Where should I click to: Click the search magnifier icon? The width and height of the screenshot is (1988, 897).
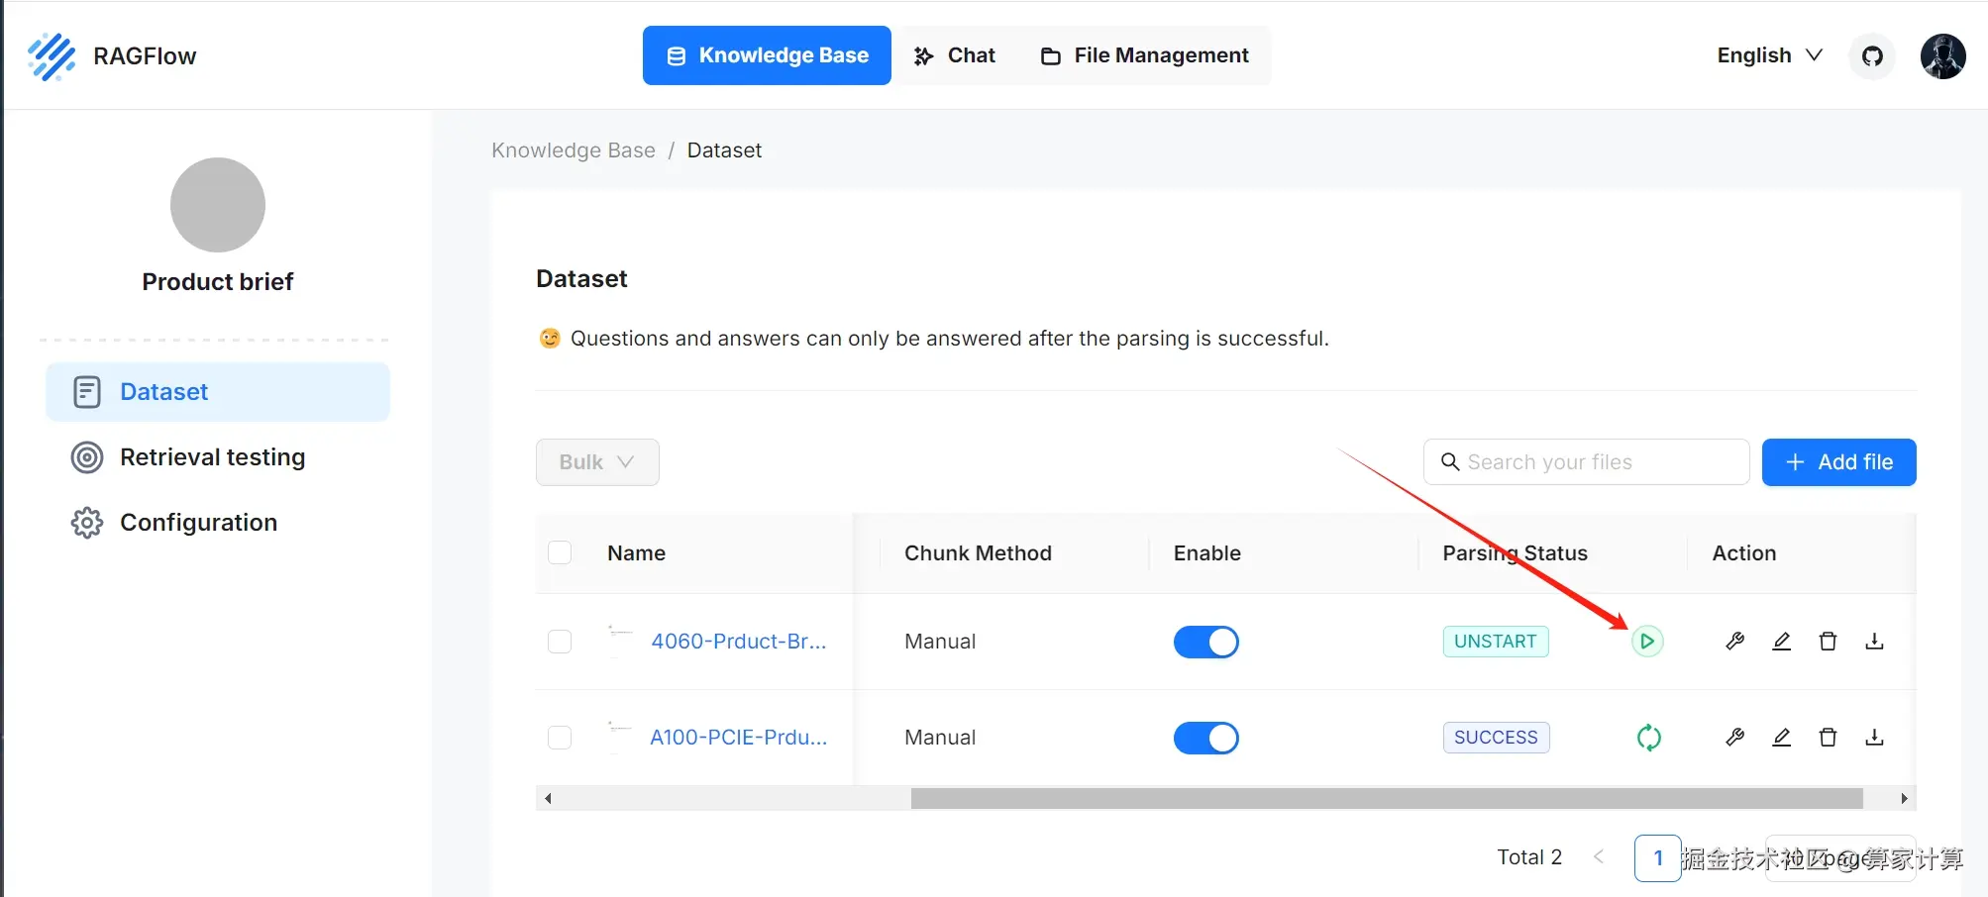click(1450, 462)
